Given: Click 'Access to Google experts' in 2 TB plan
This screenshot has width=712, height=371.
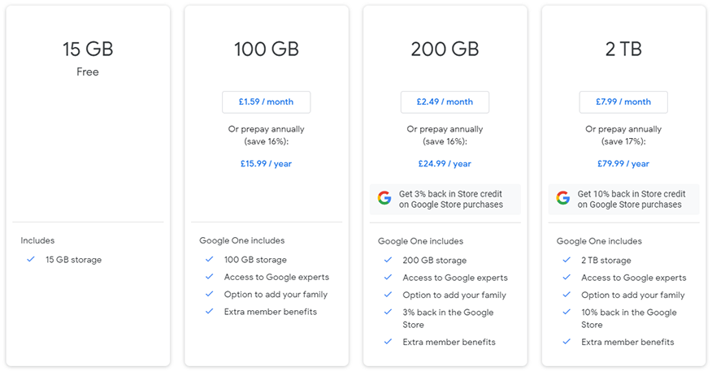Looking at the screenshot, I should point(633,278).
